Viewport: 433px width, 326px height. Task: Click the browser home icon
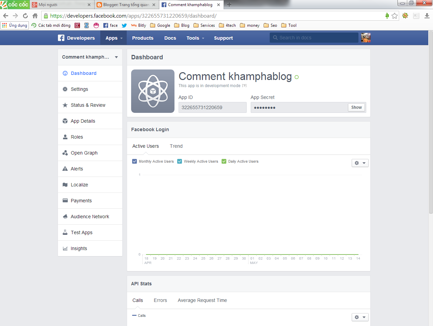[35, 16]
